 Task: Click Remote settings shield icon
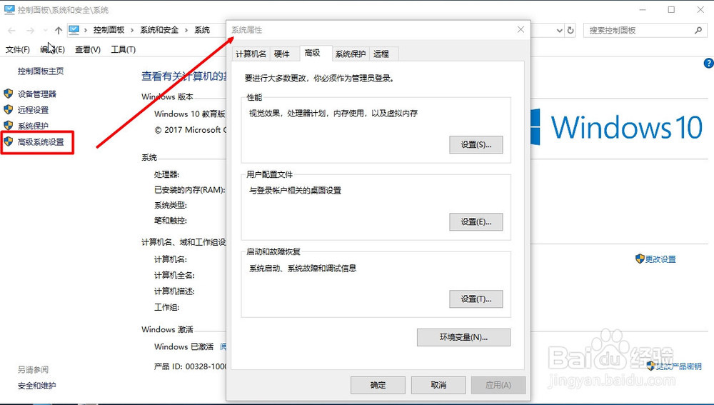tap(8, 109)
